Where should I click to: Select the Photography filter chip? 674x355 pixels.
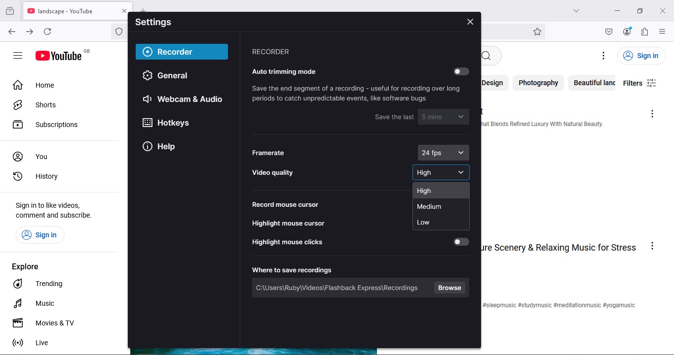pos(538,83)
